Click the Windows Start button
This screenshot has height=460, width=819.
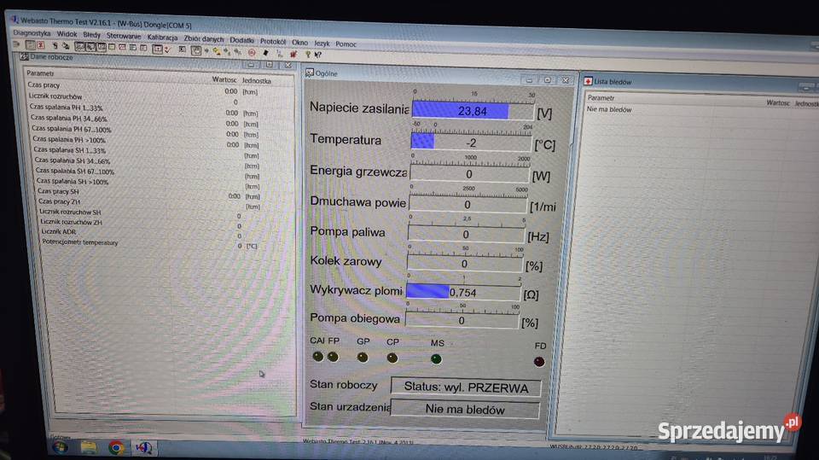(61, 446)
